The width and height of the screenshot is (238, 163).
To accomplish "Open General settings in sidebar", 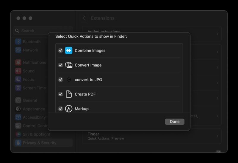I will pyautogui.click(x=31, y=100).
